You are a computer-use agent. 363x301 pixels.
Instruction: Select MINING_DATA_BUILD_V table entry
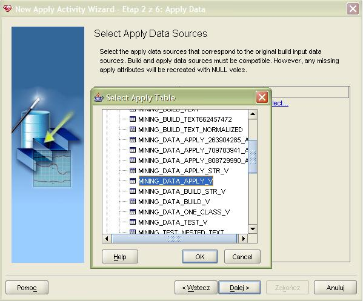click(174, 202)
